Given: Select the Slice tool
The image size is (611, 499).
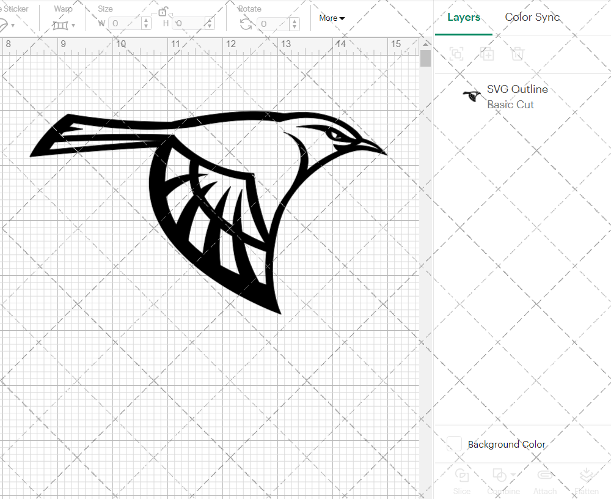Looking at the screenshot, I should pos(461,480).
